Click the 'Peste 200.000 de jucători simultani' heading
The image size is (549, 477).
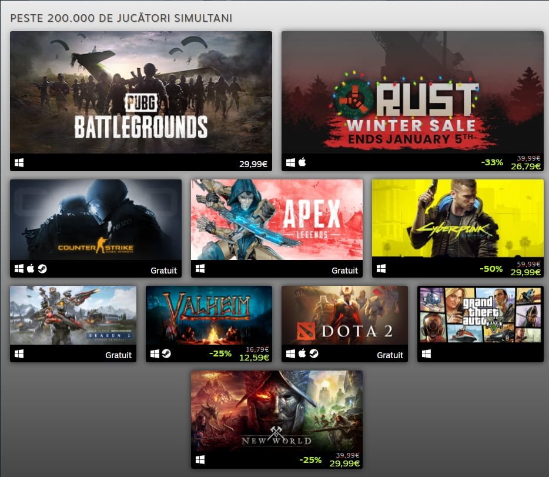click(121, 18)
